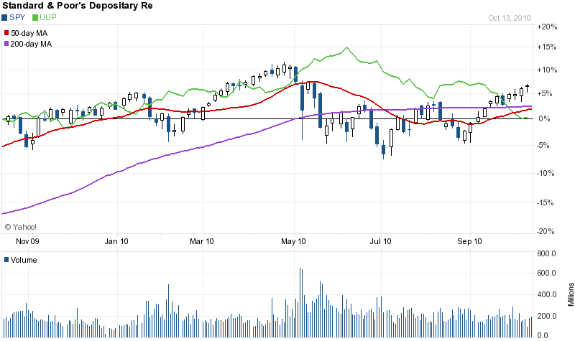This screenshot has width=575, height=341.
Task: Click the May 10 axis label
Action: point(294,241)
